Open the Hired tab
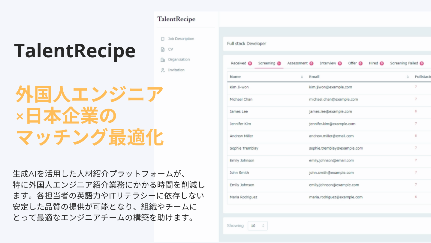Viewport: 431px width, 243px height. [376, 63]
